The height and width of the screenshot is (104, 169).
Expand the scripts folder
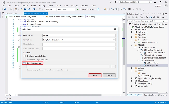[132, 68]
